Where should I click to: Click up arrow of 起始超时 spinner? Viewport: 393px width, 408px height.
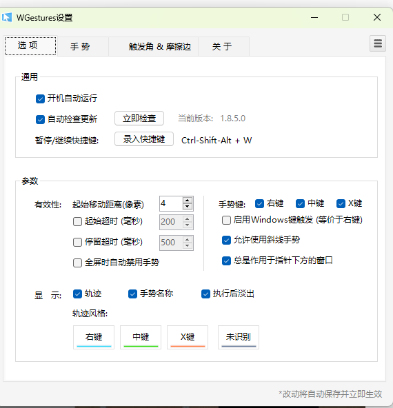188,218
